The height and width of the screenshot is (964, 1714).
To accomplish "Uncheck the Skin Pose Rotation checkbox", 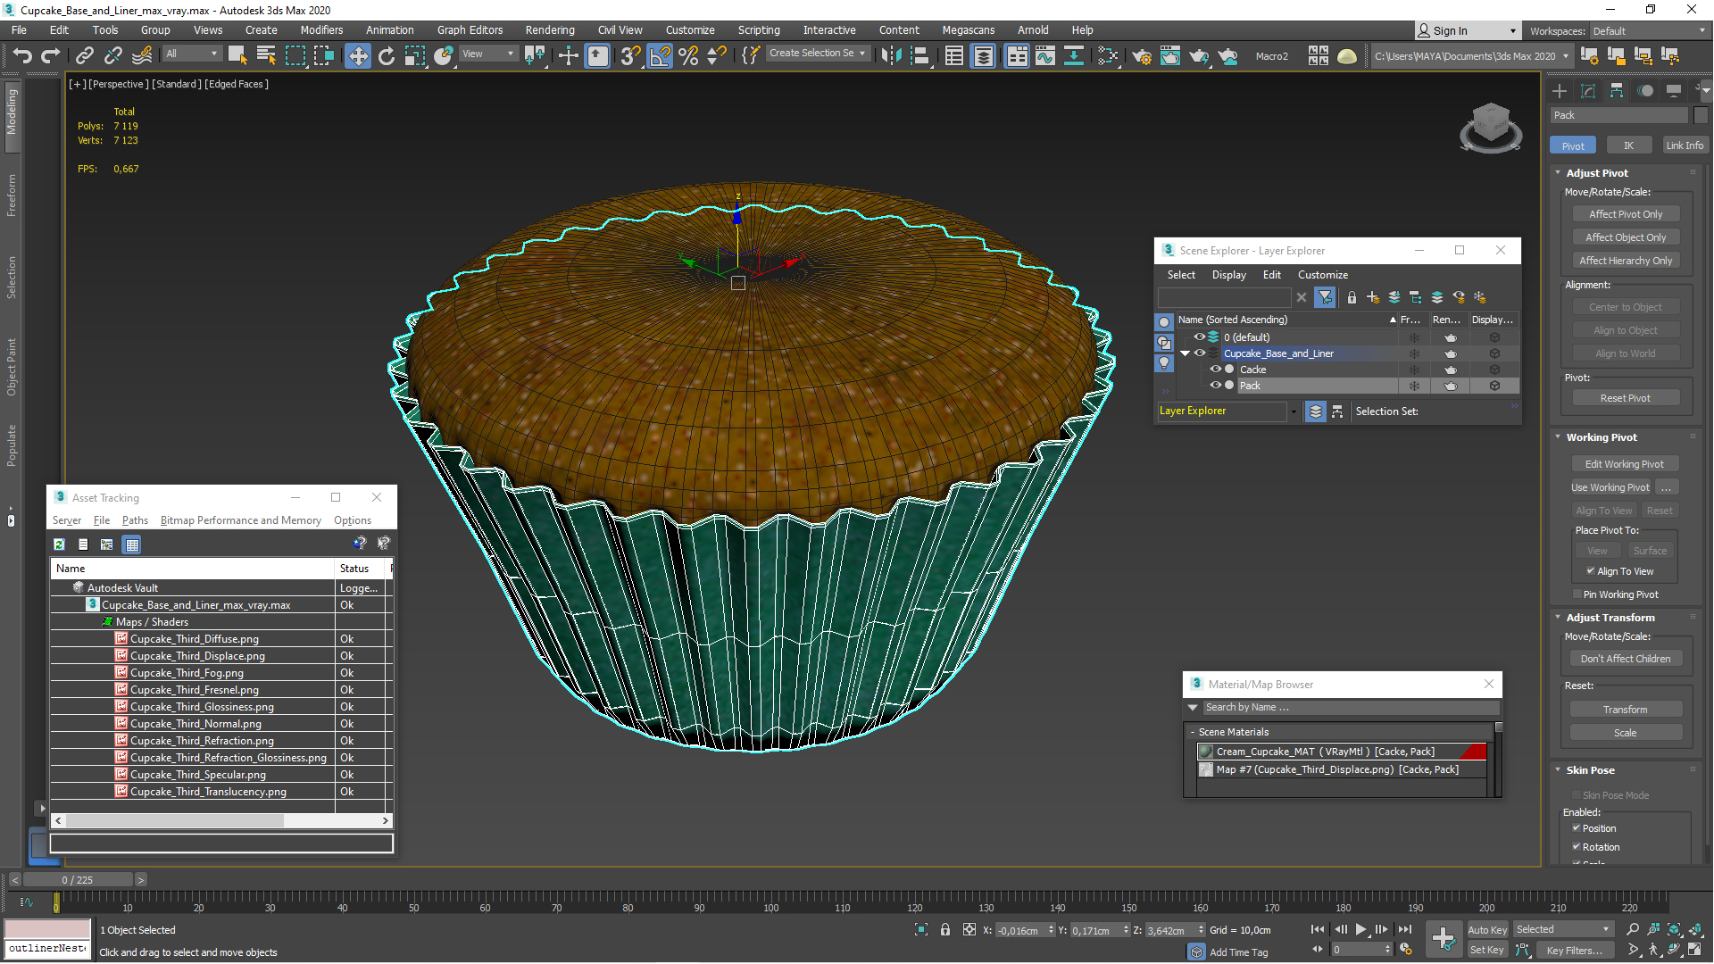I will pos(1577,847).
